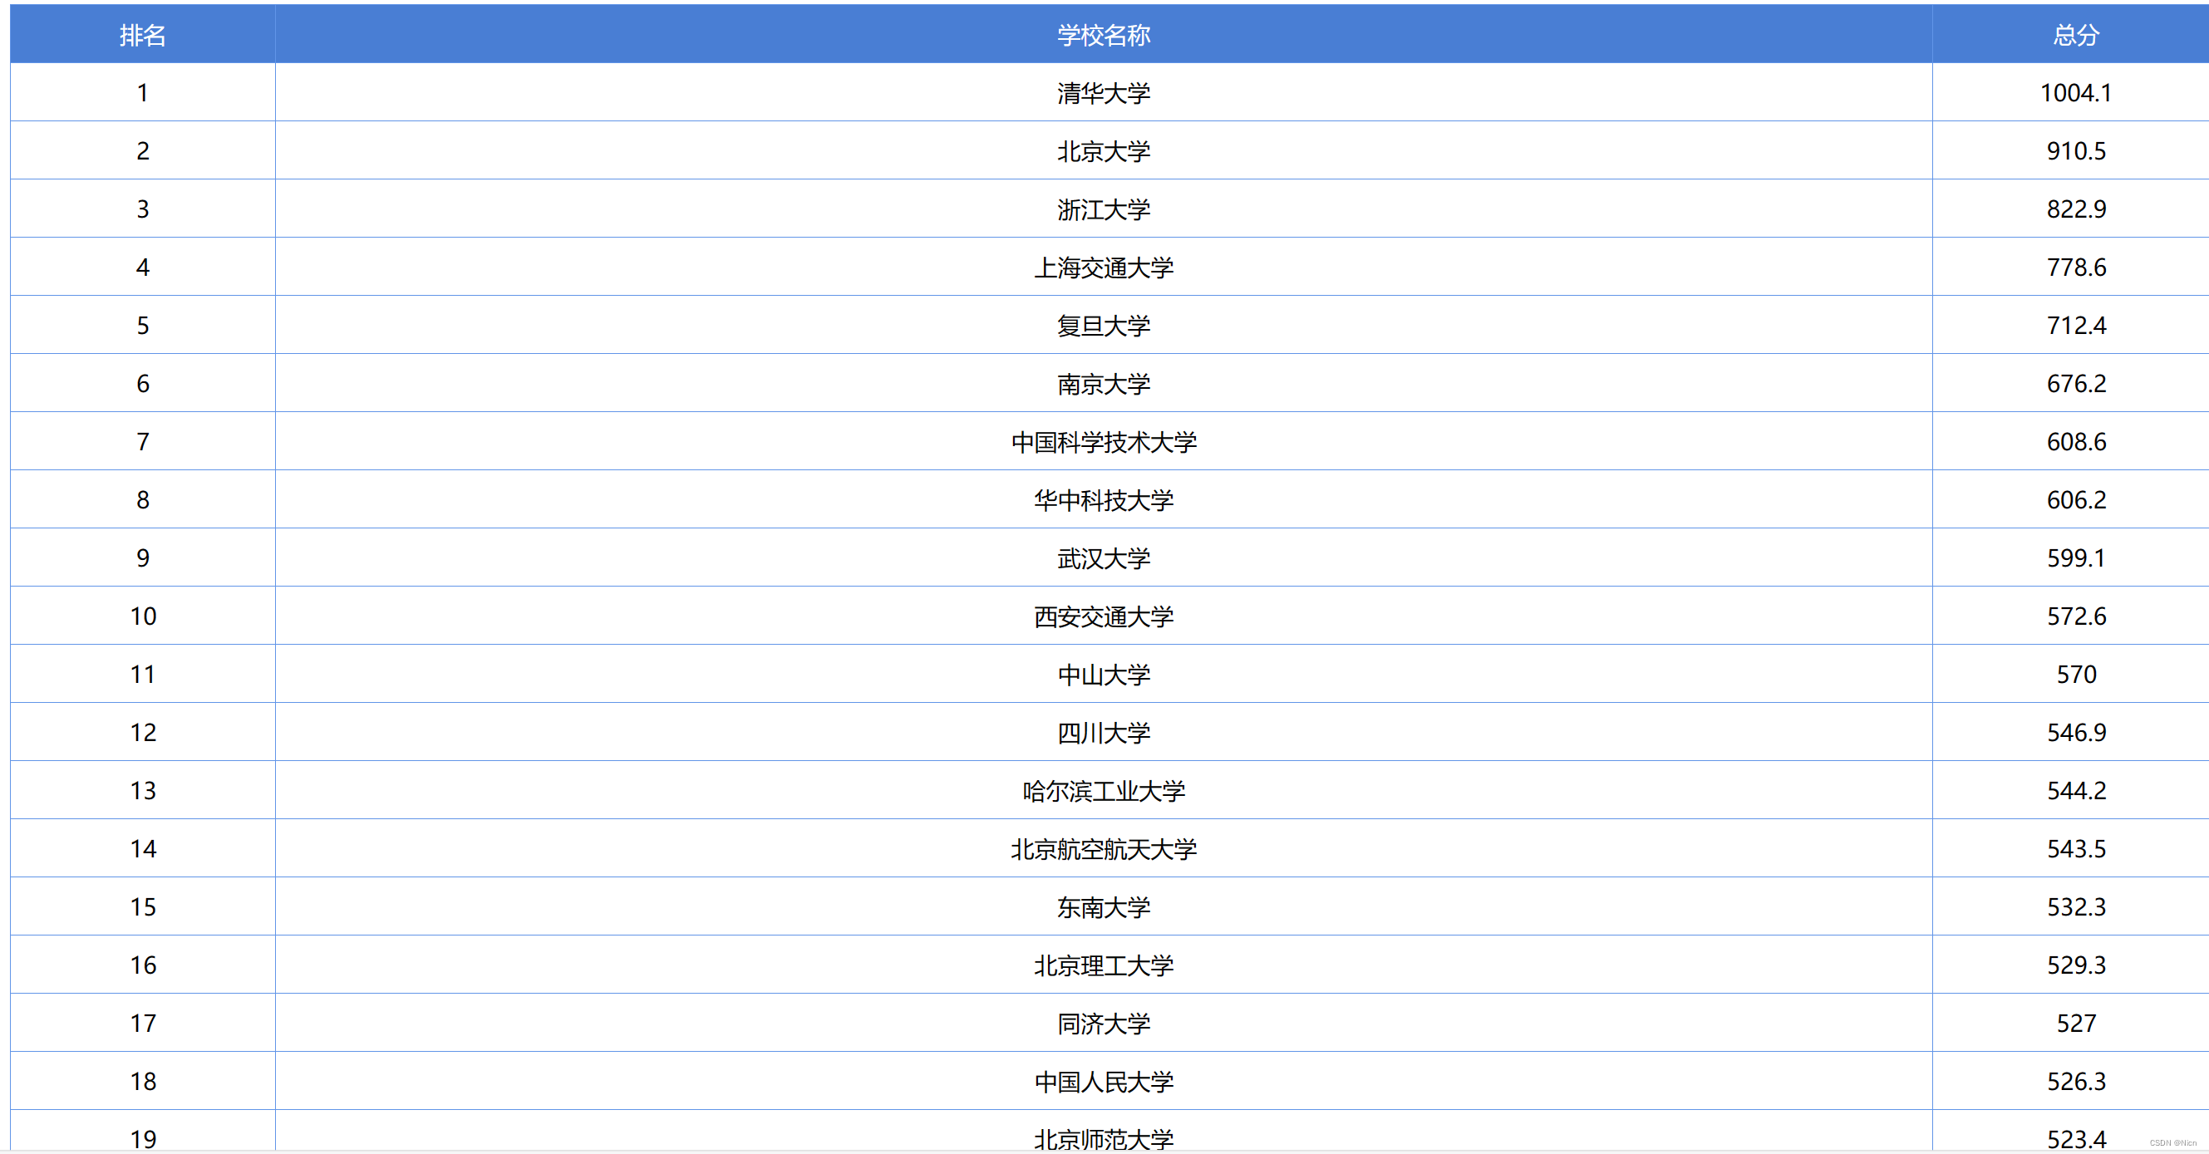Select 哈尔滨工业大学 in the table

1103,790
